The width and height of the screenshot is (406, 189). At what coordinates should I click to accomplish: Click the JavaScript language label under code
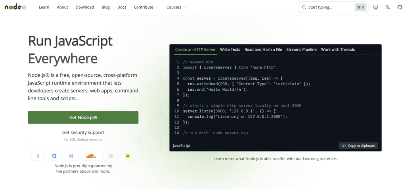(182, 145)
